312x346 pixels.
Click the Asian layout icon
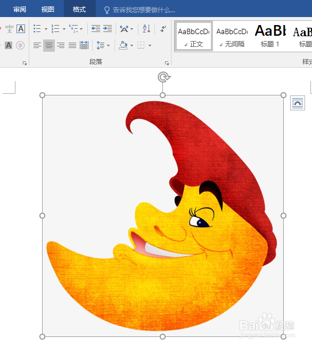coord(124,29)
